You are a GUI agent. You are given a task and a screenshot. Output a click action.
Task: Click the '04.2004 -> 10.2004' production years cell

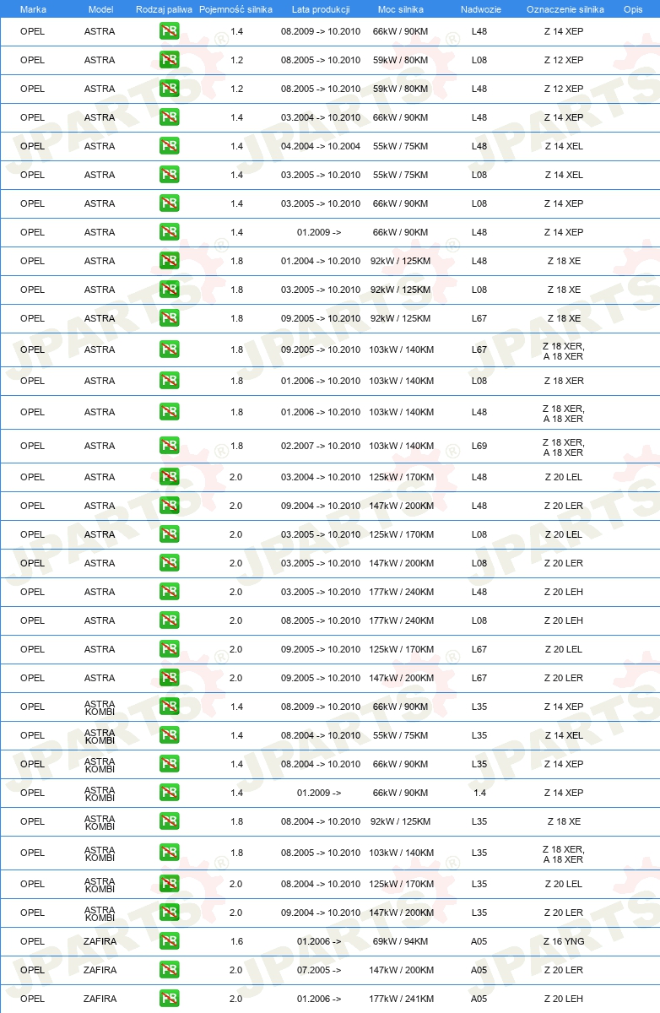point(321,146)
